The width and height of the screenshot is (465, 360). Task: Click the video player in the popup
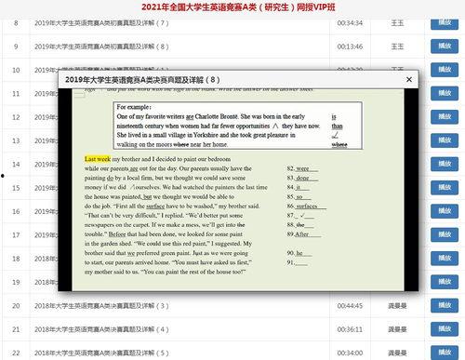[238, 190]
